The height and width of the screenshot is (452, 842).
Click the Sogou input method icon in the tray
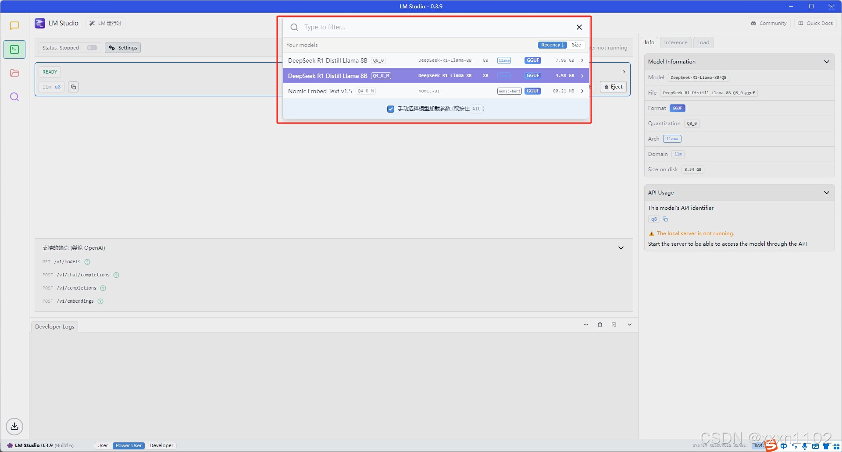click(x=771, y=446)
